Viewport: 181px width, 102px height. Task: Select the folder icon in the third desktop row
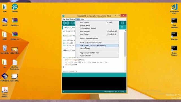(5, 36)
